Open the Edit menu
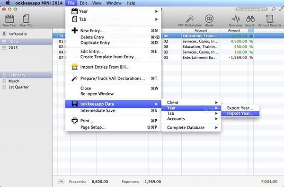284x187 pixels. coord(83,3)
